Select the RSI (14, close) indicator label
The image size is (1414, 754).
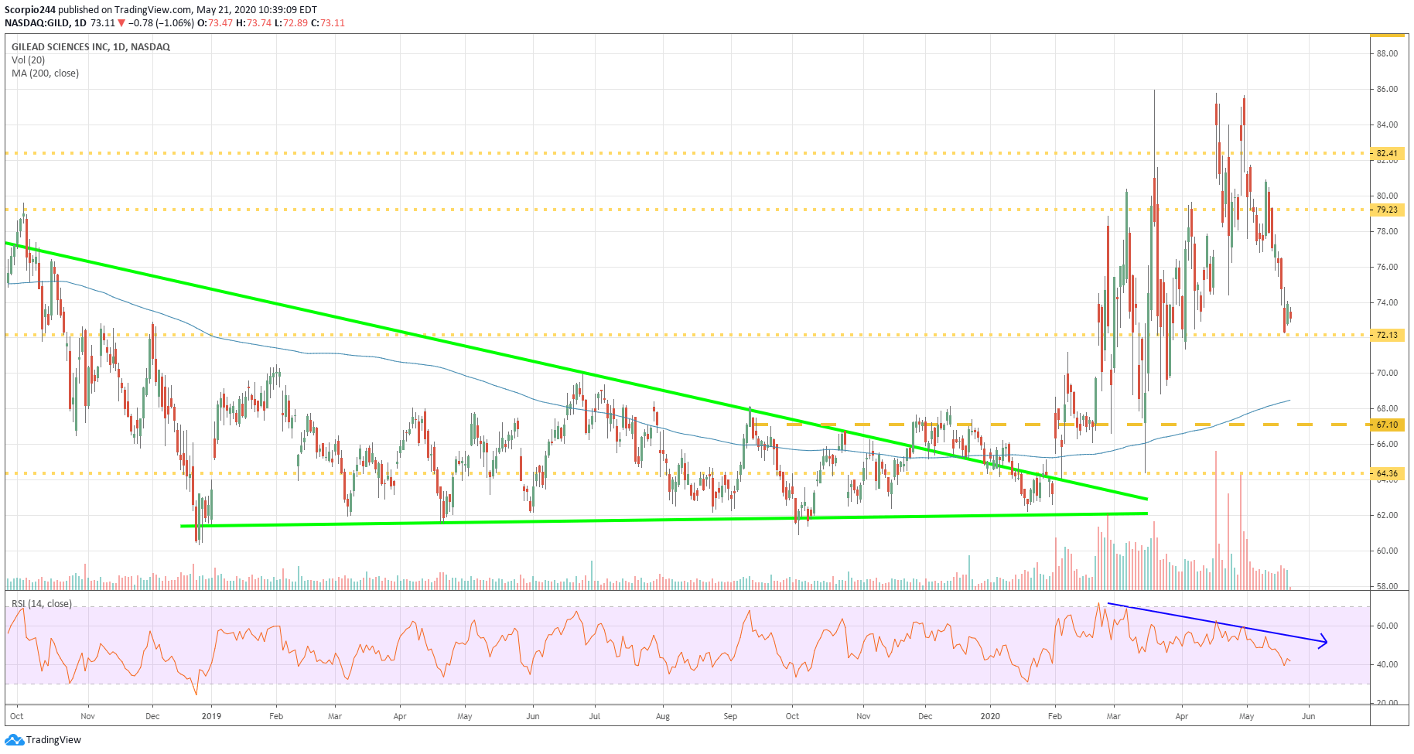[x=42, y=603]
